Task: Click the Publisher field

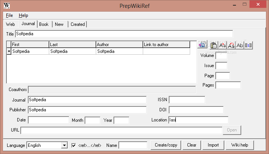Action: (87, 110)
